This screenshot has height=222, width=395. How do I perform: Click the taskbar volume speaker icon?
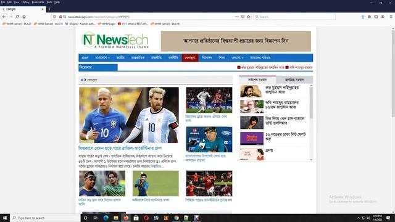coord(368,218)
